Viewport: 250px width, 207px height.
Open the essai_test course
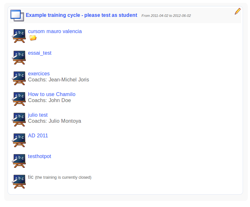(x=39, y=53)
